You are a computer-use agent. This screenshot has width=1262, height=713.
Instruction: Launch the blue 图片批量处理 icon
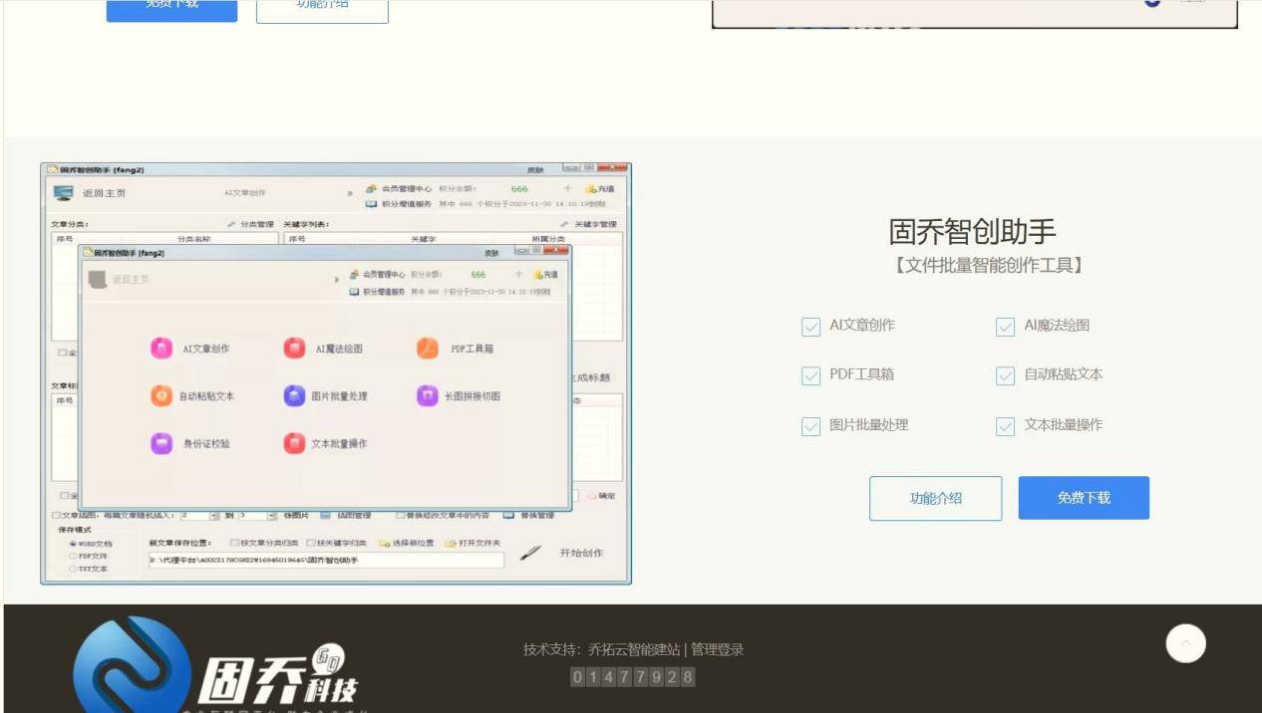pyautogui.click(x=294, y=396)
